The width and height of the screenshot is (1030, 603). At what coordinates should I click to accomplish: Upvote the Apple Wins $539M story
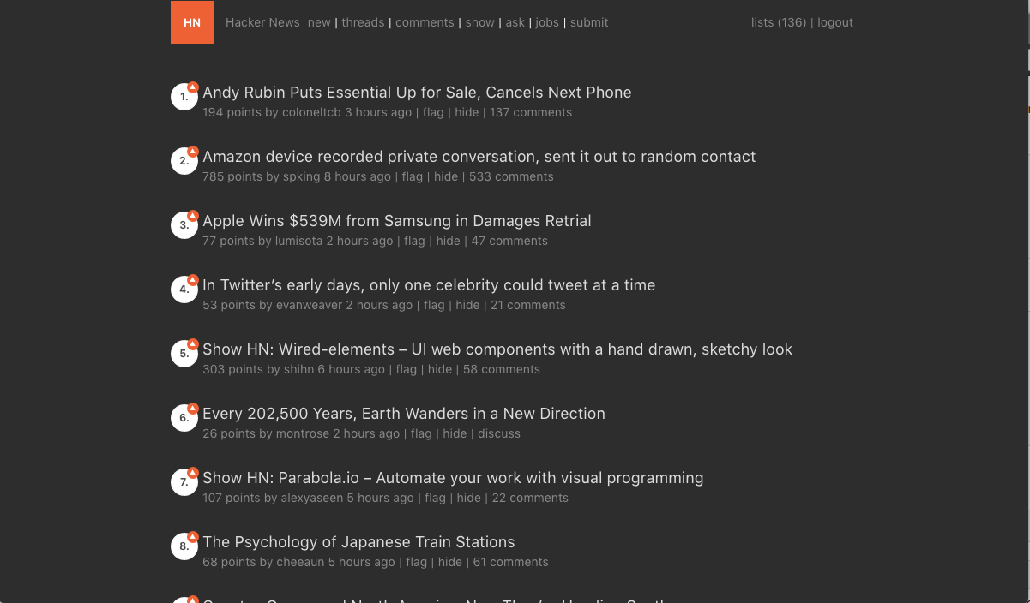tap(192, 214)
